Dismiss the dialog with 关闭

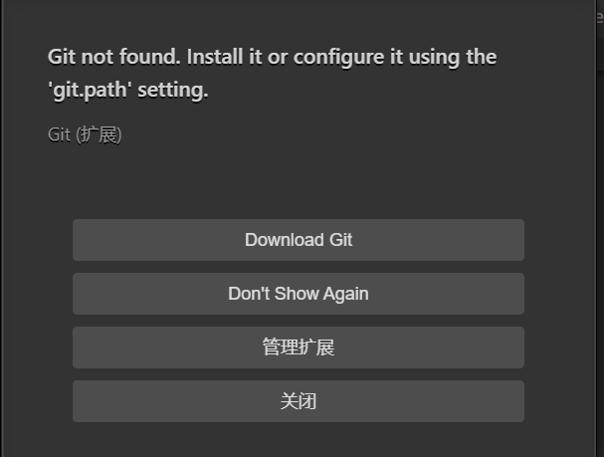point(298,401)
